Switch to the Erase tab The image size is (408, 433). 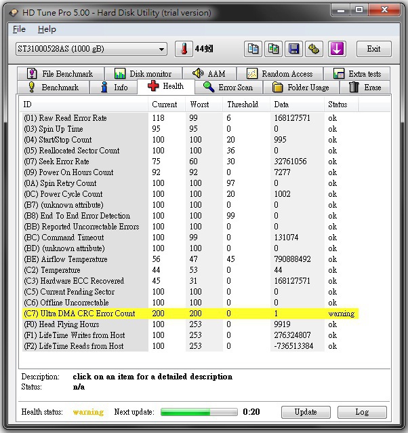pos(365,88)
